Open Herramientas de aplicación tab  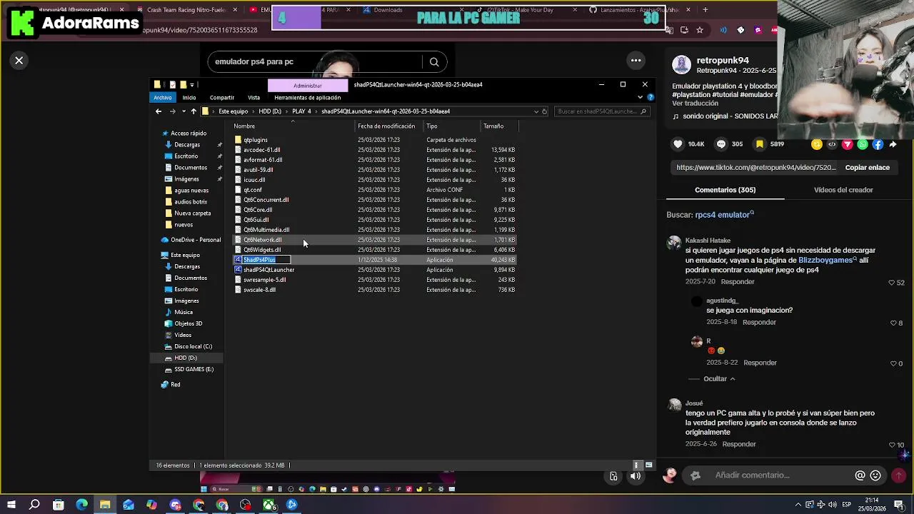tap(308, 98)
